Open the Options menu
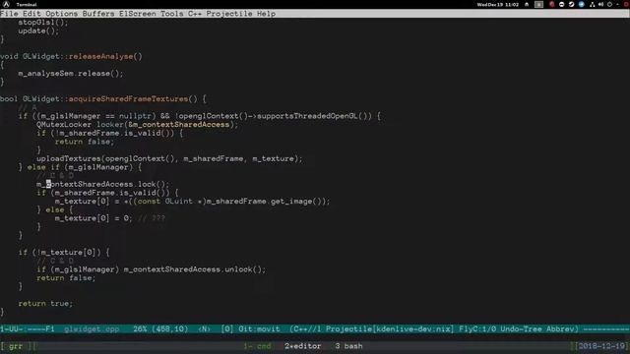 point(61,14)
